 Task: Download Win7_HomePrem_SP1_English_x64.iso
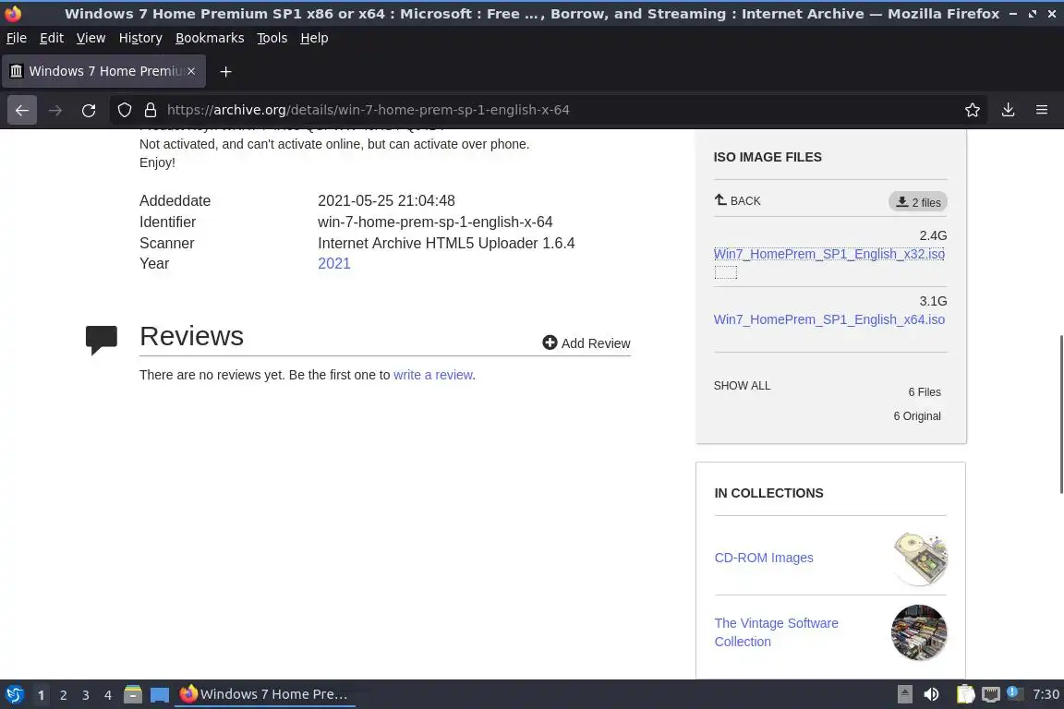click(x=829, y=319)
